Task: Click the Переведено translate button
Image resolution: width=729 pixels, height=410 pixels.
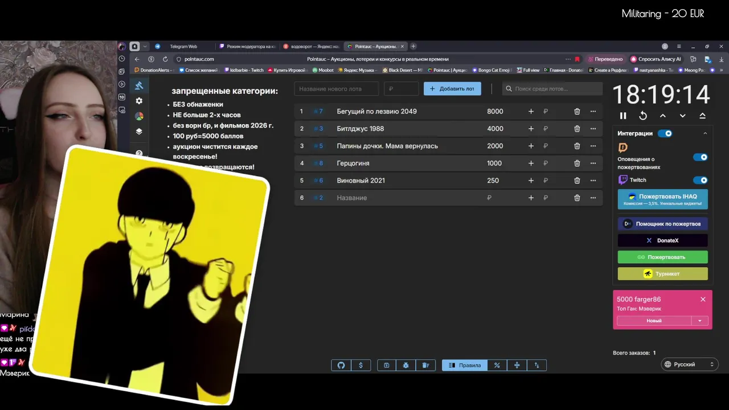Action: coord(605,59)
